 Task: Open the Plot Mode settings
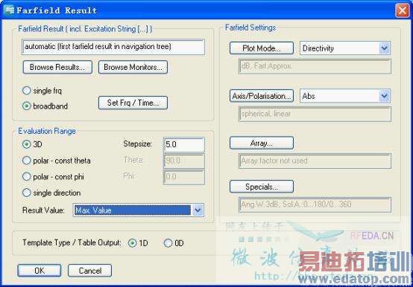(x=262, y=48)
